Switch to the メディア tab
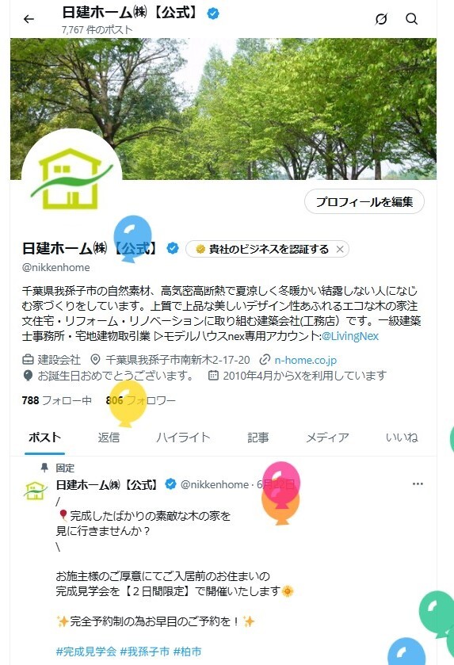 click(x=327, y=438)
